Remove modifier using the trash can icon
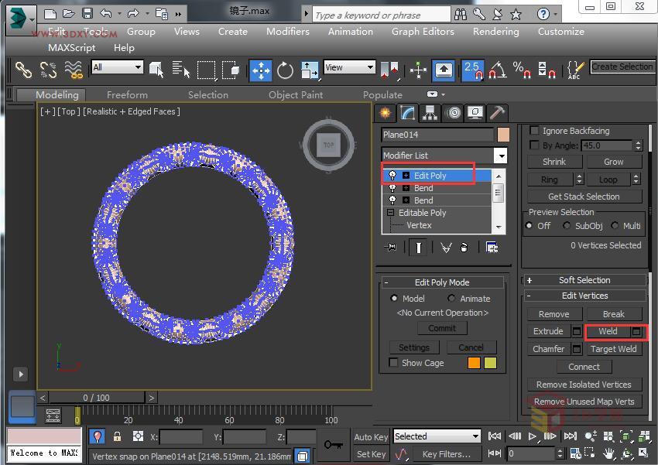 click(x=464, y=246)
